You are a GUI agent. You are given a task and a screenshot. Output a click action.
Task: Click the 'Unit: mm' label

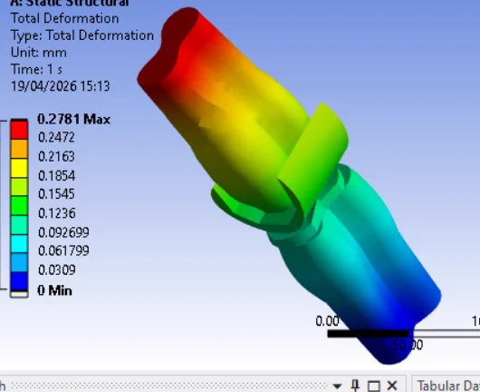[39, 53]
